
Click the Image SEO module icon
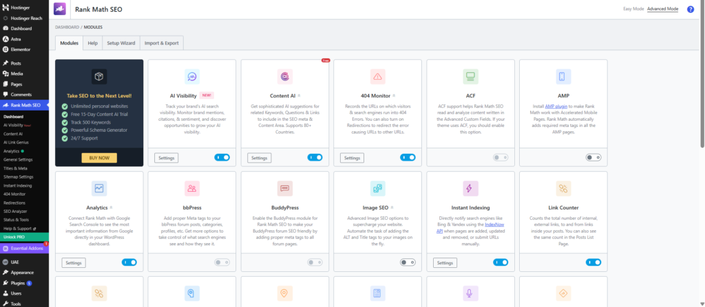(378, 188)
